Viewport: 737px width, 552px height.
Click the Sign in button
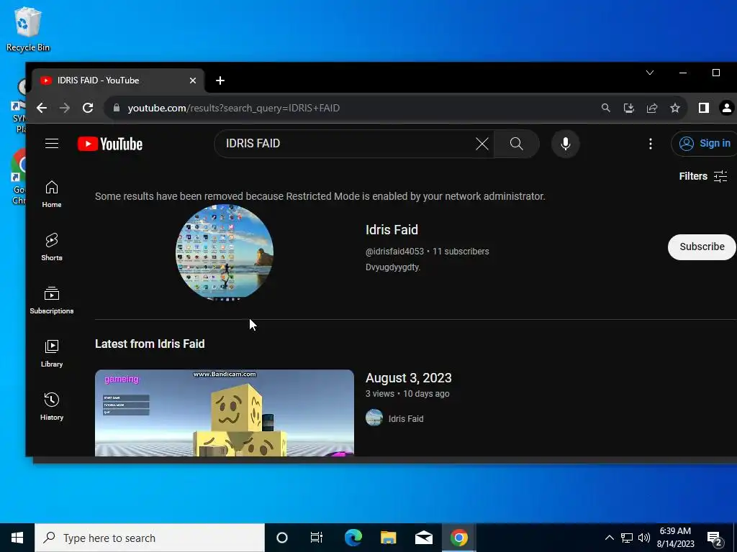[x=704, y=144]
